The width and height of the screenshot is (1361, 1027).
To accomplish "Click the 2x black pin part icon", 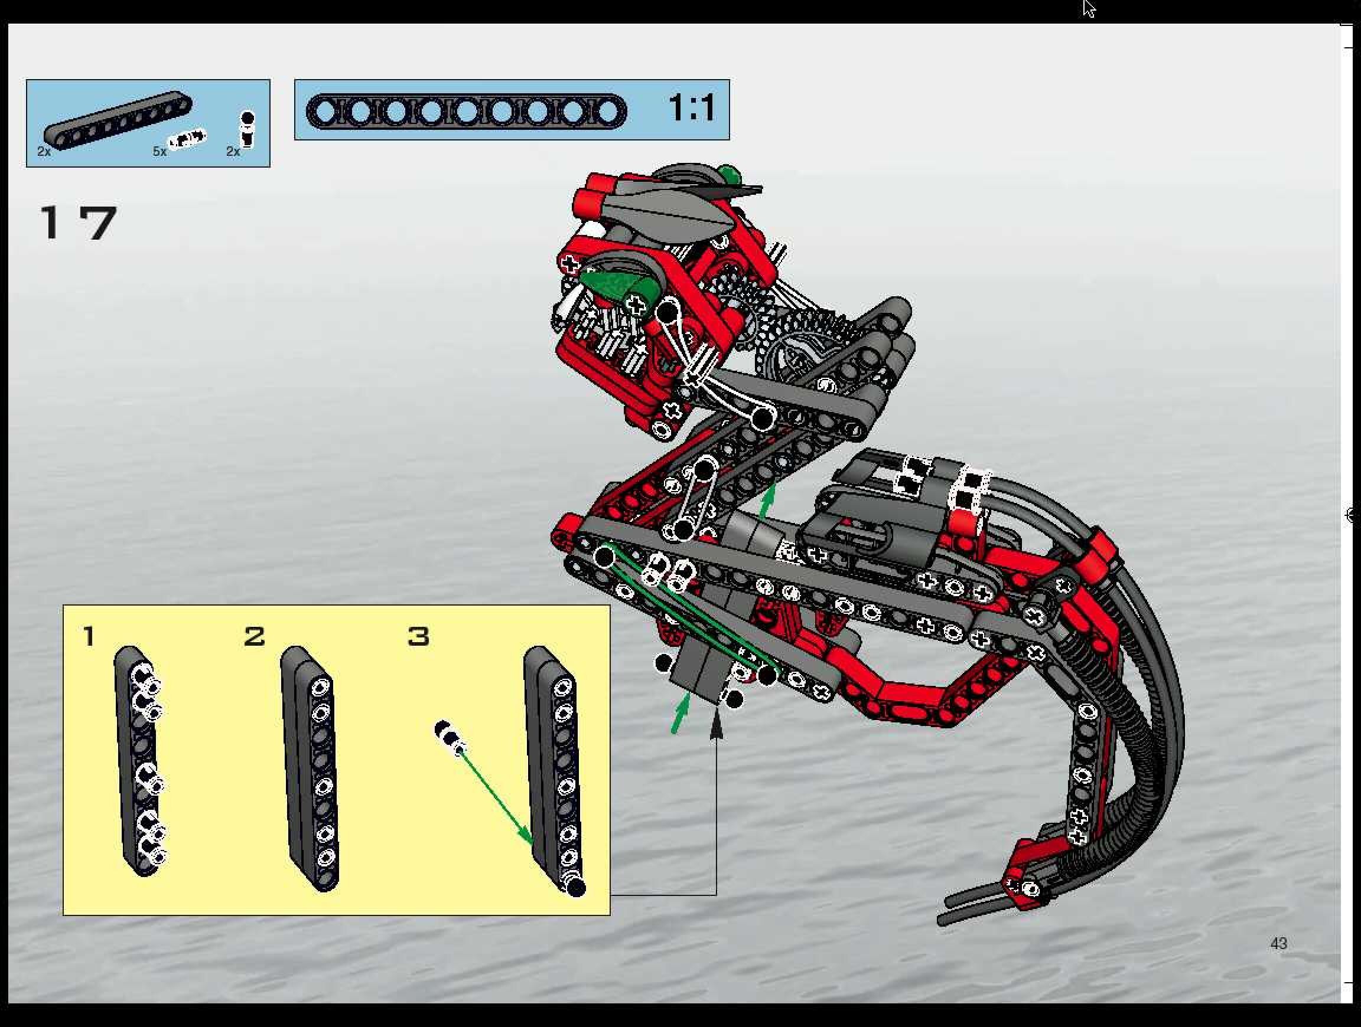I will [248, 129].
